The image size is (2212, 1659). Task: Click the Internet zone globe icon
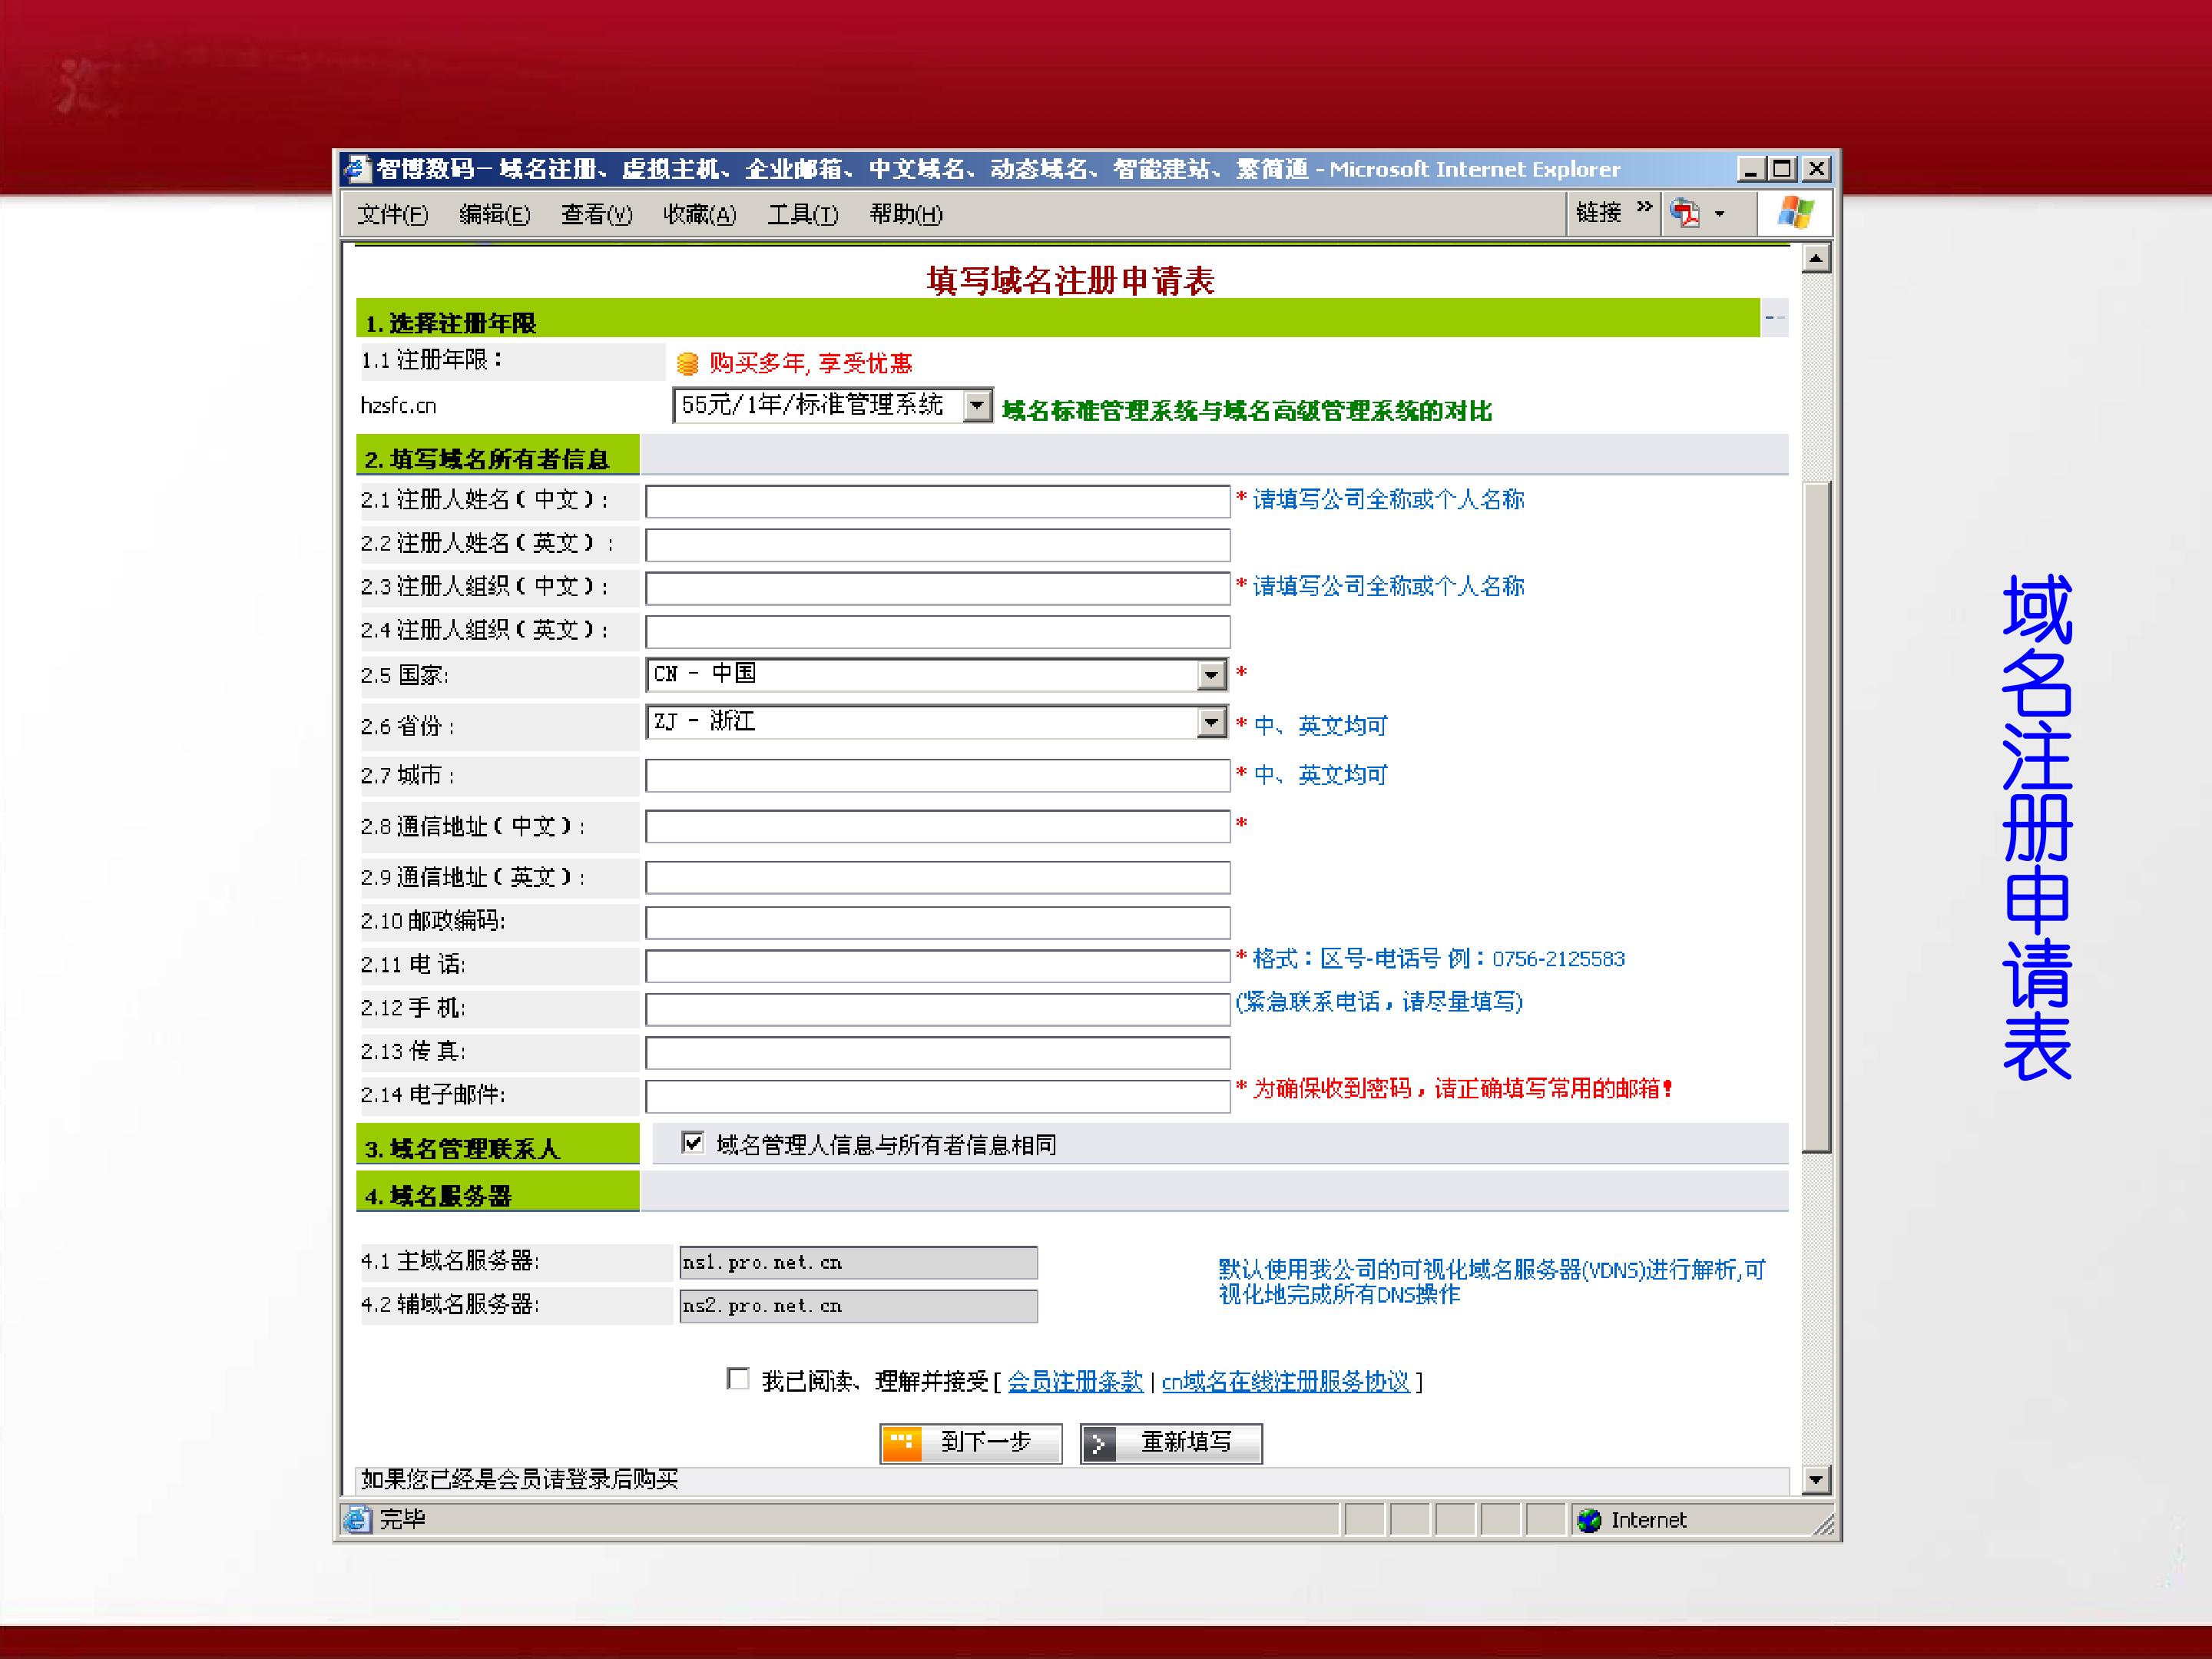(x=1589, y=1520)
